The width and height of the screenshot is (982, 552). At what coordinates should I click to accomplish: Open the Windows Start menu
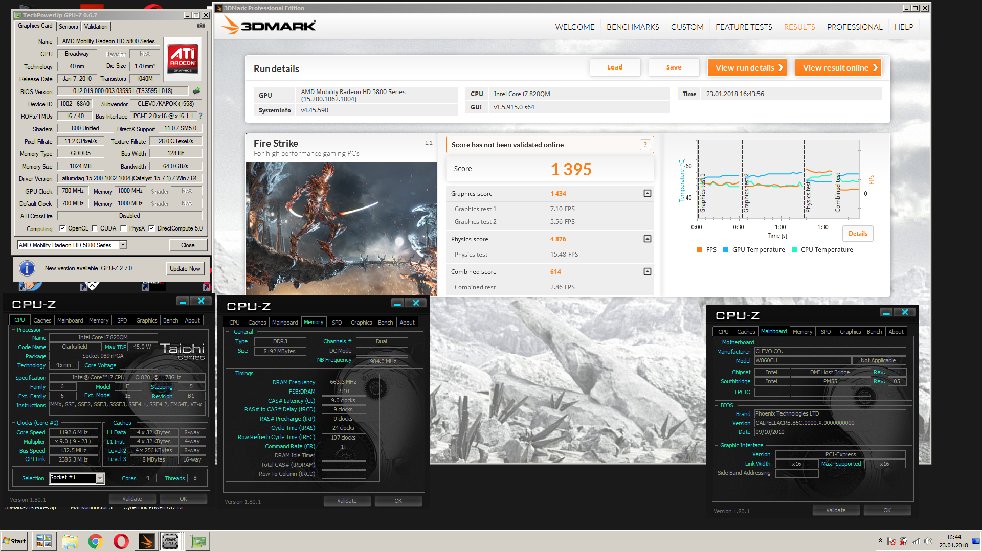point(14,541)
